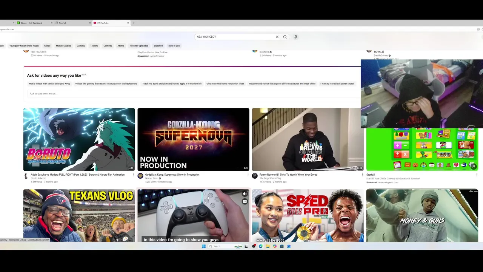Select the Comedy filter chip
The height and width of the screenshot is (272, 483).
(x=108, y=46)
